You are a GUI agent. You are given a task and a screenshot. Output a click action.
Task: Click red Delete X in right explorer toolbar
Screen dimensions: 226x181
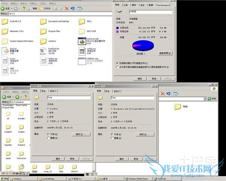tap(163, 94)
